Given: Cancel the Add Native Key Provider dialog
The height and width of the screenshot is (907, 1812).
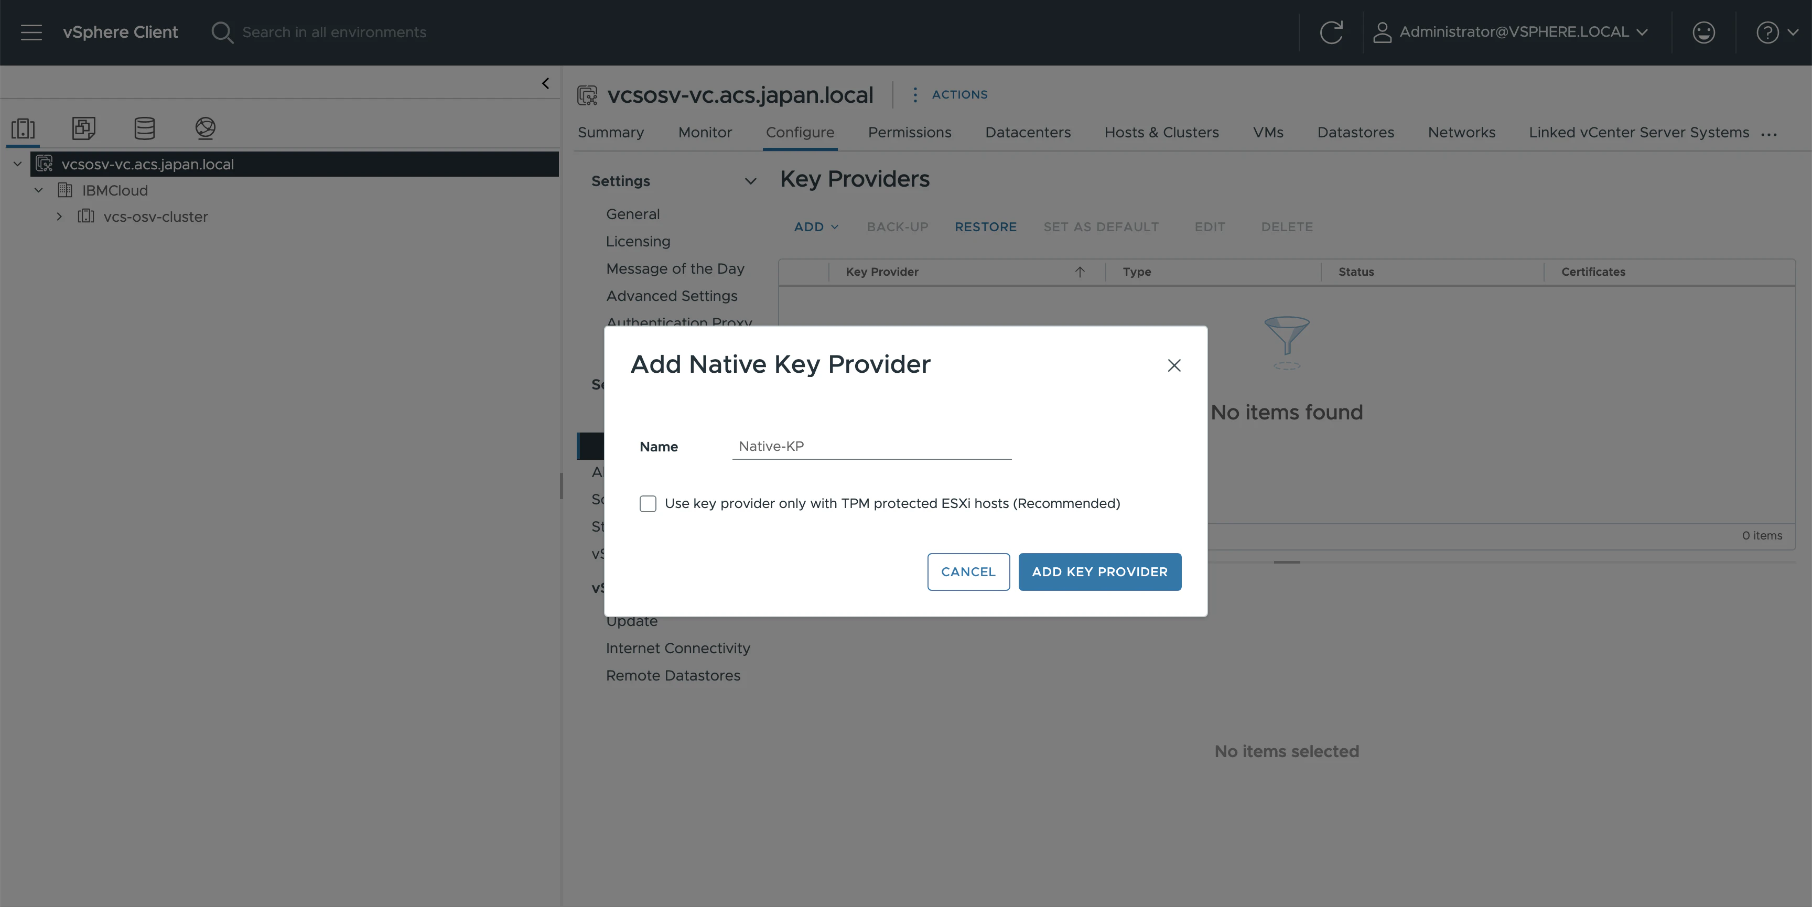Looking at the screenshot, I should click(x=968, y=572).
